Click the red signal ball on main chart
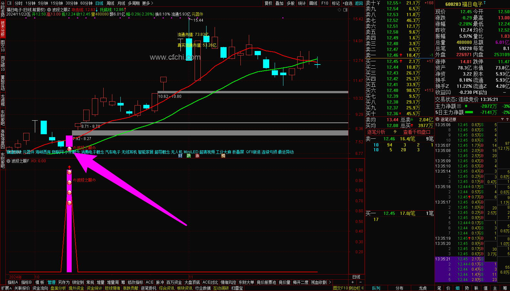This screenshot has height=291, width=510. (x=69, y=149)
